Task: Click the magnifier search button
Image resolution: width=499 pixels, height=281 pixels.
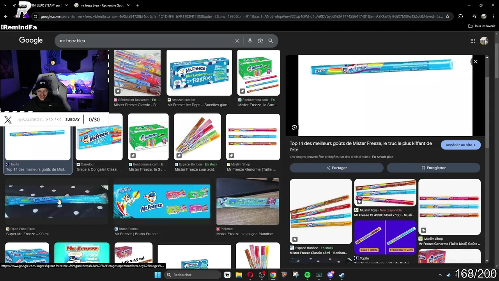Action: pos(271,41)
